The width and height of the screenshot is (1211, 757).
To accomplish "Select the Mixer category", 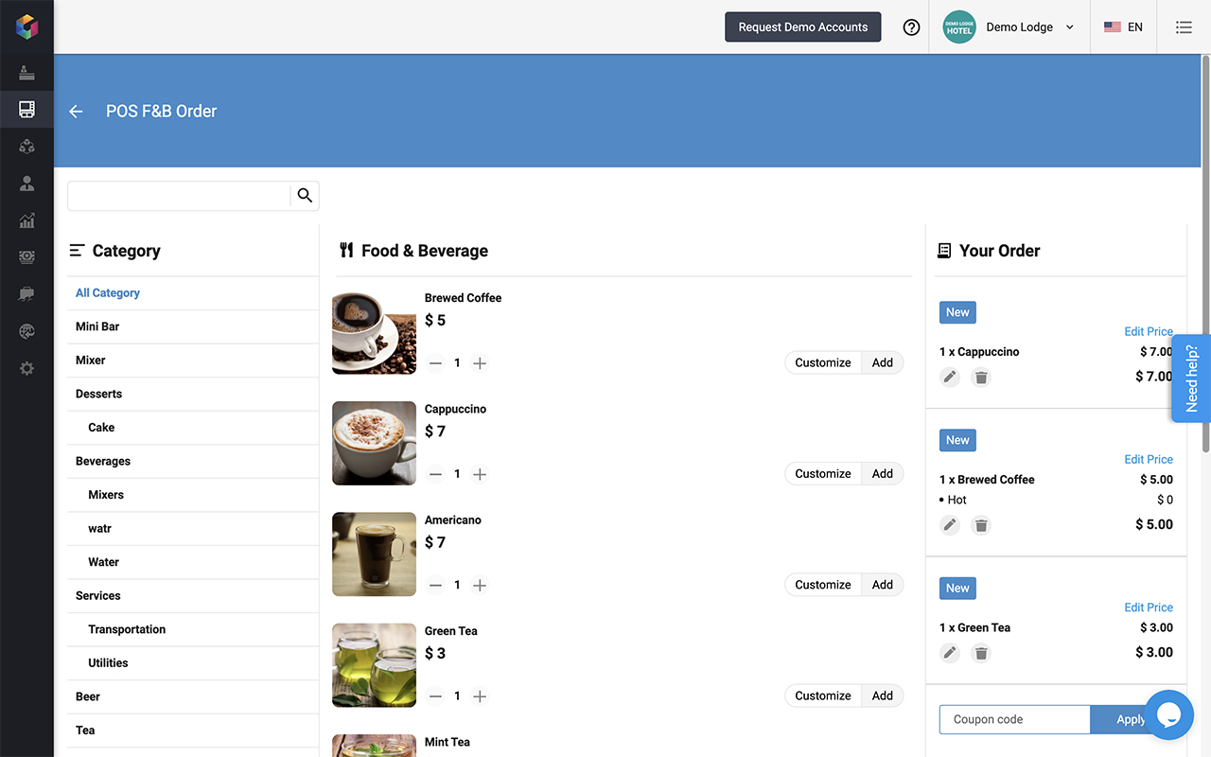I will pyautogui.click(x=193, y=361).
